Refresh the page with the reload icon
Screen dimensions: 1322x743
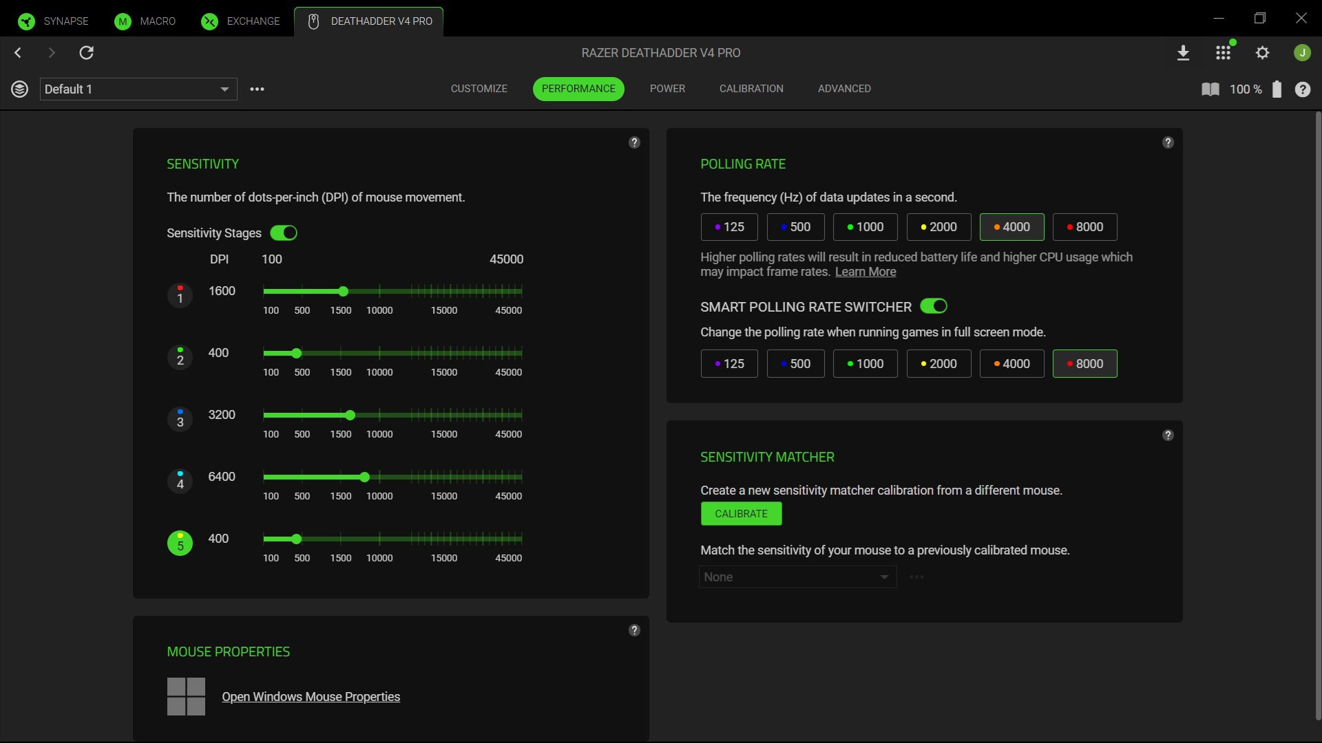[86, 52]
